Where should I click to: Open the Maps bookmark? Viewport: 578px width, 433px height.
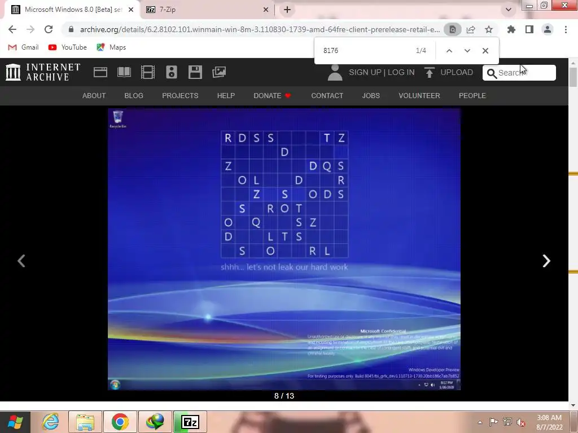click(111, 47)
